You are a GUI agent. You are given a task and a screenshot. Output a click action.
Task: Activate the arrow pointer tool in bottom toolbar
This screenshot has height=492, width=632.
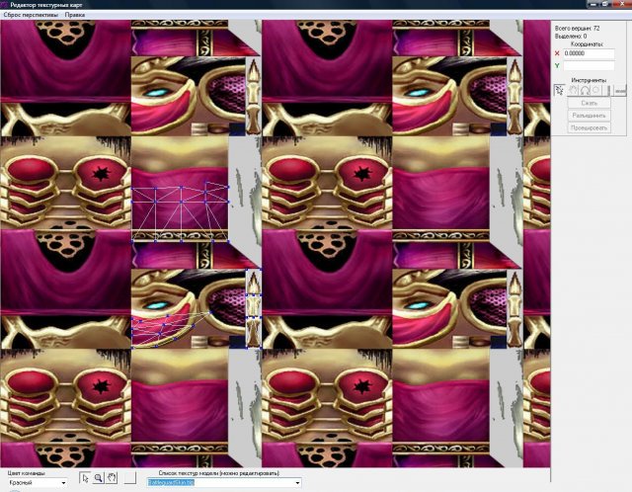pyautogui.click(x=85, y=478)
